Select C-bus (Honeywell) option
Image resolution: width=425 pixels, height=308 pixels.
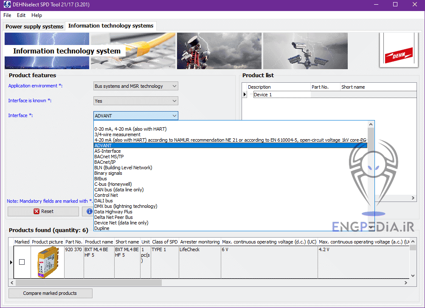point(231,184)
